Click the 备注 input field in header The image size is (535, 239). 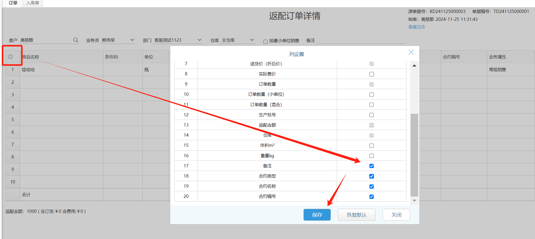coord(360,40)
